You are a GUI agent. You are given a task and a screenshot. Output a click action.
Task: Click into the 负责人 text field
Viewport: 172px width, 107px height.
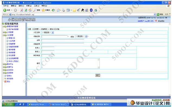[x=48, y=48]
